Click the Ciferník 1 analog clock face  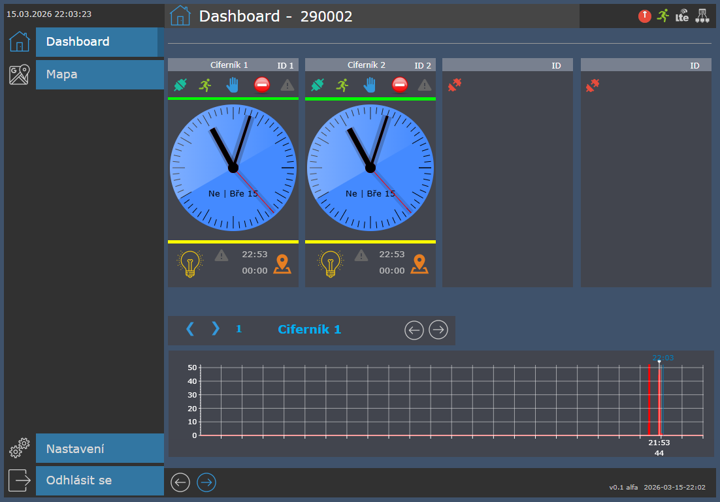pos(233,168)
